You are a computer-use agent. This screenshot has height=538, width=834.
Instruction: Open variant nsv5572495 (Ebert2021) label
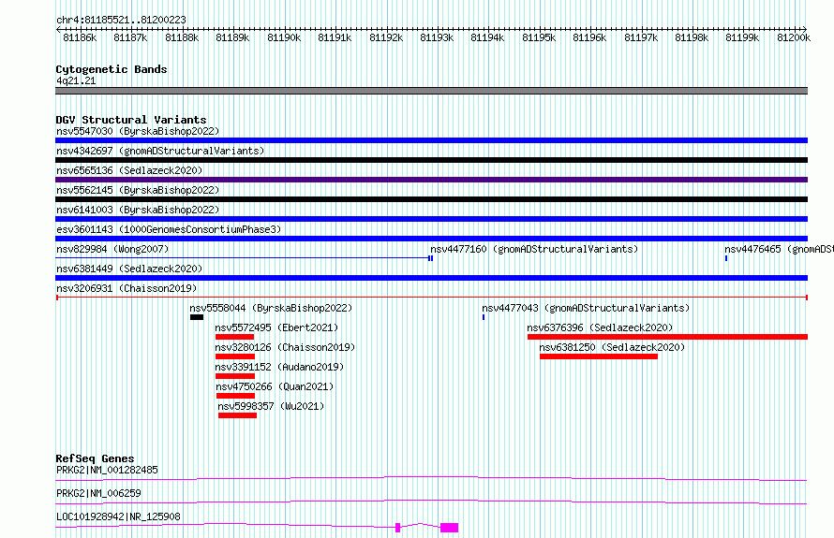pyautogui.click(x=276, y=327)
